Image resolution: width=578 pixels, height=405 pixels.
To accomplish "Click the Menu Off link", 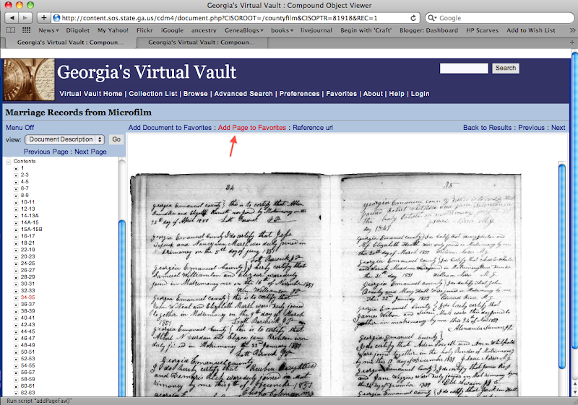I will click(20, 127).
